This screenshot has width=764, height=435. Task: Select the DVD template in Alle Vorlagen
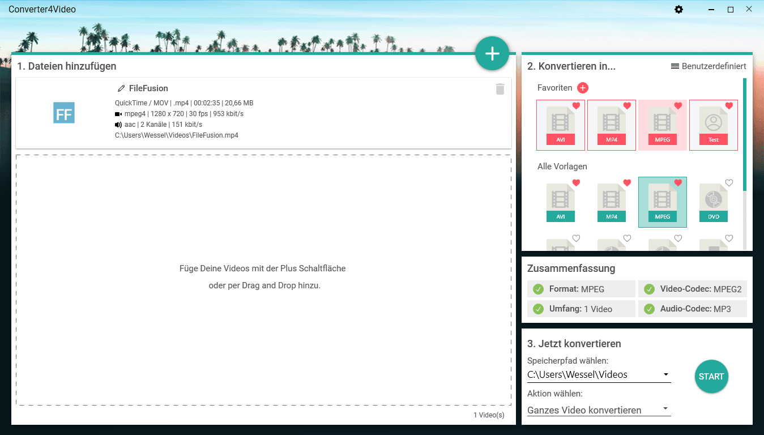[x=713, y=202]
